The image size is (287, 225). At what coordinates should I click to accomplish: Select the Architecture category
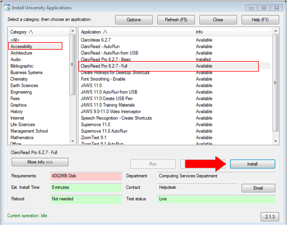click(x=21, y=53)
